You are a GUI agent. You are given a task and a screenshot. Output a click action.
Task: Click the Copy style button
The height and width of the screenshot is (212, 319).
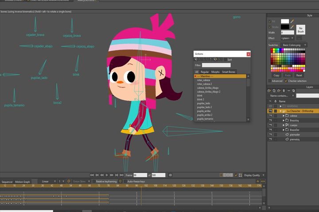coord(276,75)
